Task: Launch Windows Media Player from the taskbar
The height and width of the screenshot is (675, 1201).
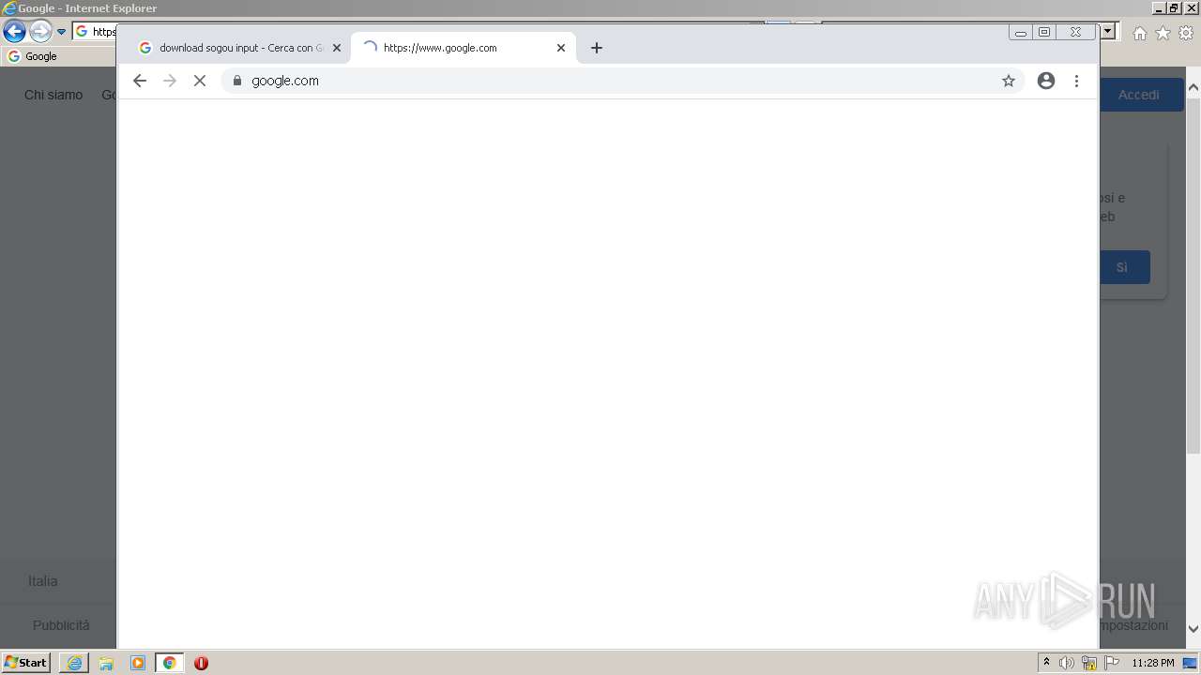Action: pyautogui.click(x=138, y=663)
